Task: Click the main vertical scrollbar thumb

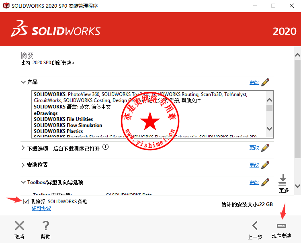Action: tap(297, 109)
